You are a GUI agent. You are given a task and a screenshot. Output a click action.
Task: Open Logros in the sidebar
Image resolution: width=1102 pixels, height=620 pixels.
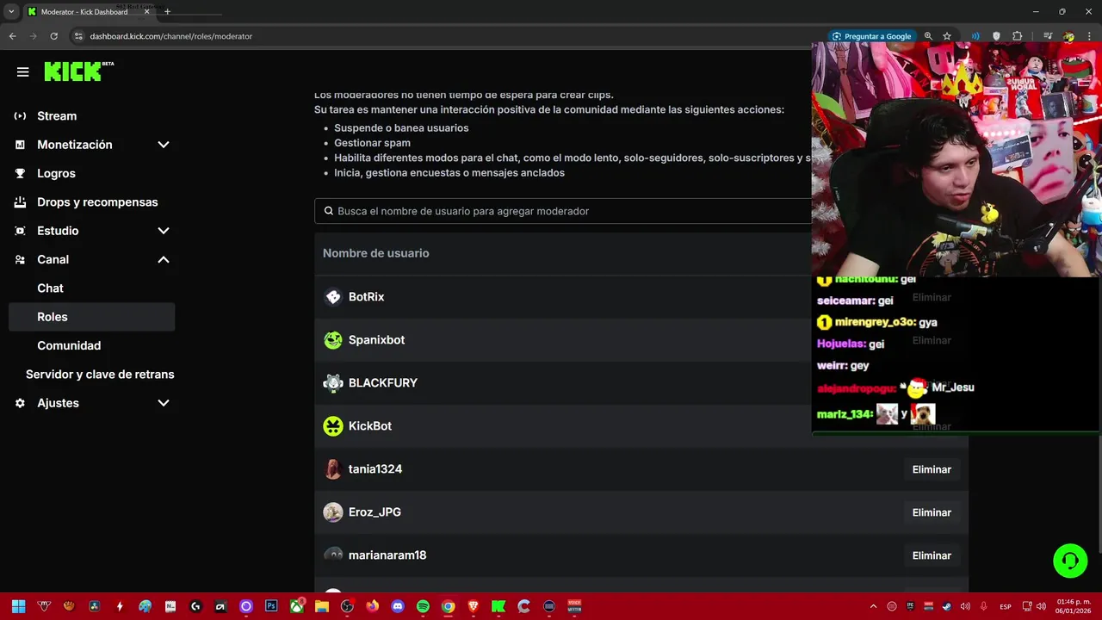[56, 173]
